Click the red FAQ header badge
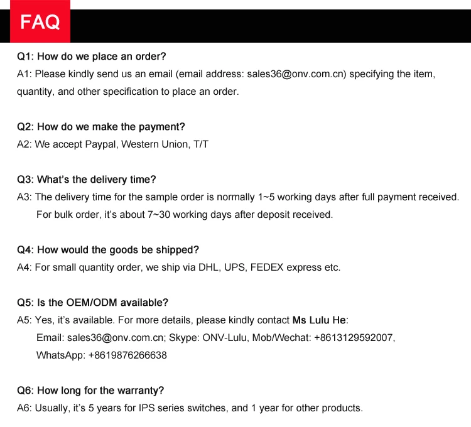Image resolution: width=471 pixels, height=427 pixels. [40, 21]
